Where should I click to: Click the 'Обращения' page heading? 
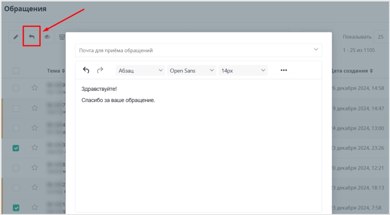coord(25,9)
